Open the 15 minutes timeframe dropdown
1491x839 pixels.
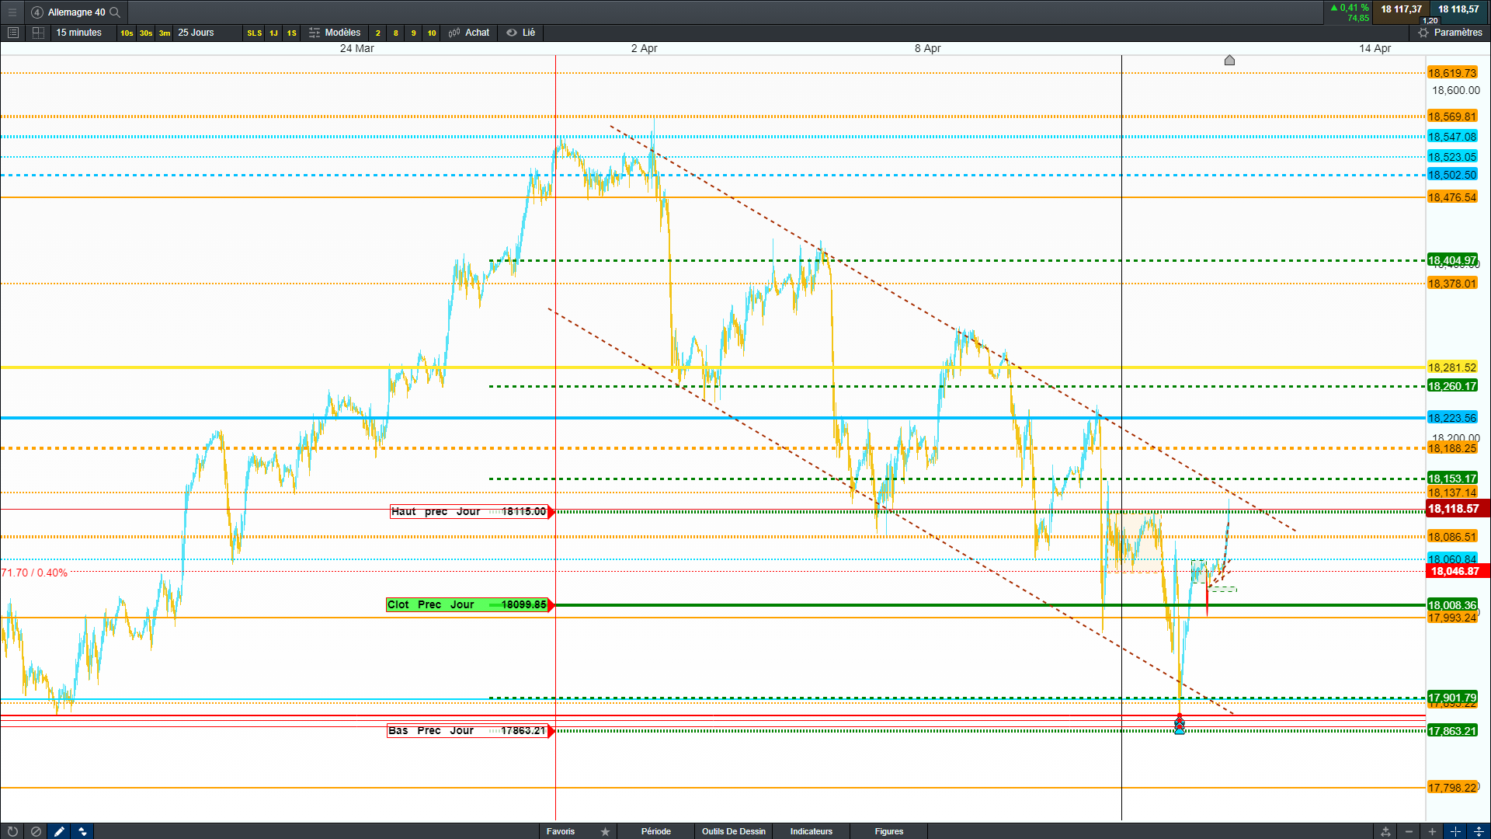(x=78, y=33)
